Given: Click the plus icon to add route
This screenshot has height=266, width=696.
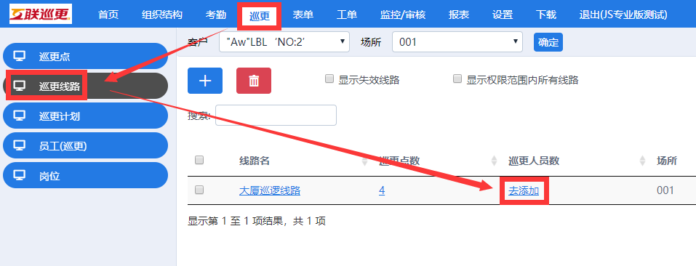Looking at the screenshot, I should tap(205, 81).
